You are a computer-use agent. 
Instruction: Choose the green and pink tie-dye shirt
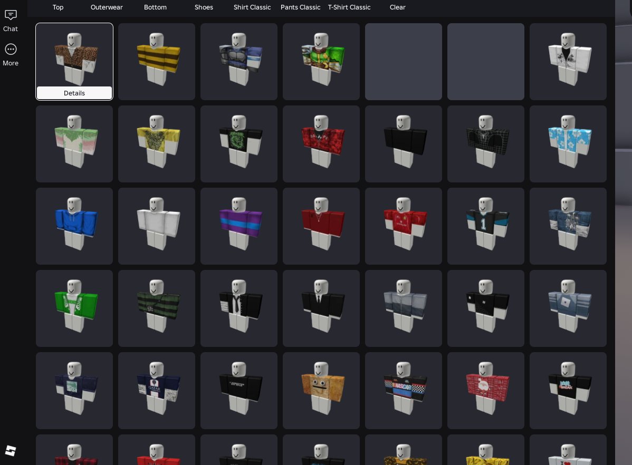[74, 144]
